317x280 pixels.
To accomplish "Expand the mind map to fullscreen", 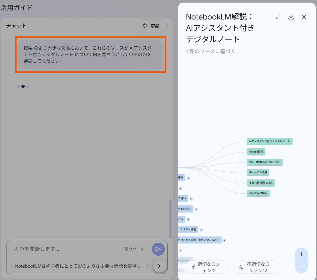I will click(x=278, y=17).
